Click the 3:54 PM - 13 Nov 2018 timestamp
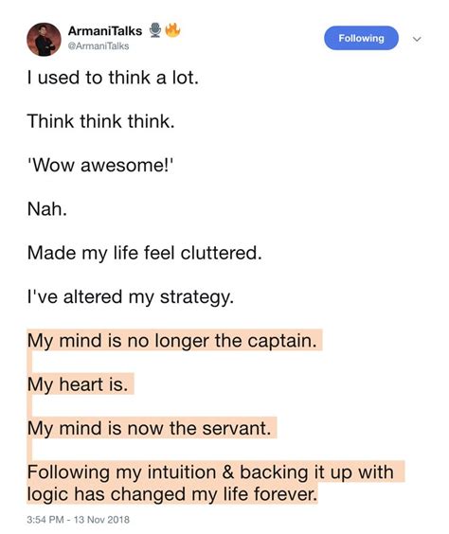The width and height of the screenshot is (449, 534). tap(79, 520)
